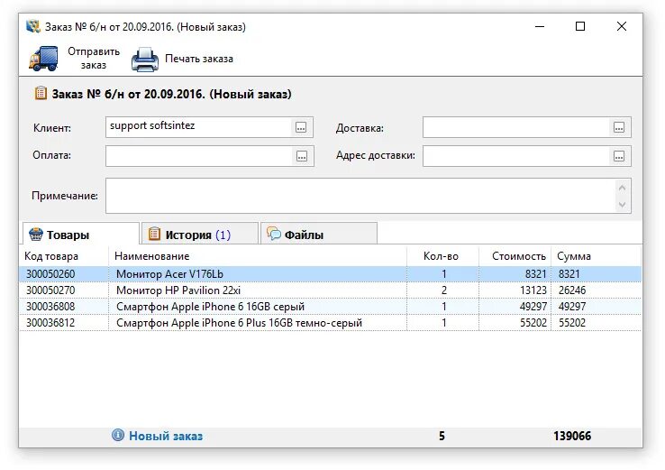The image size is (665, 470).
Task: Click the Новый заказ status text
Action: click(x=166, y=436)
